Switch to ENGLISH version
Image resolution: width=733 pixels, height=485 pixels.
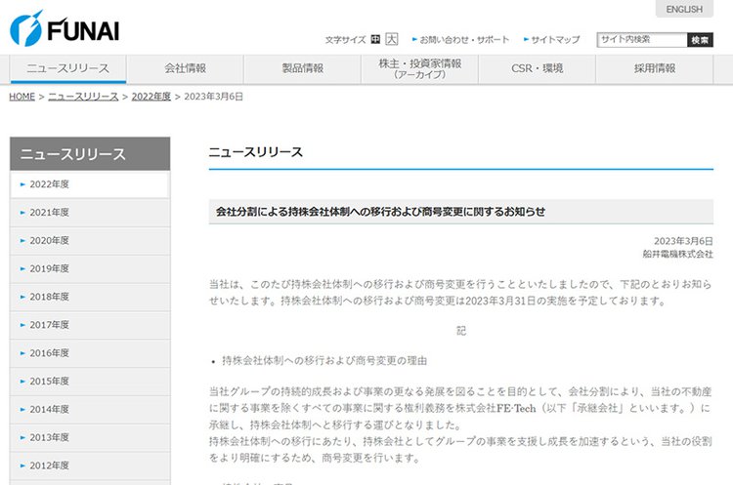683,10
